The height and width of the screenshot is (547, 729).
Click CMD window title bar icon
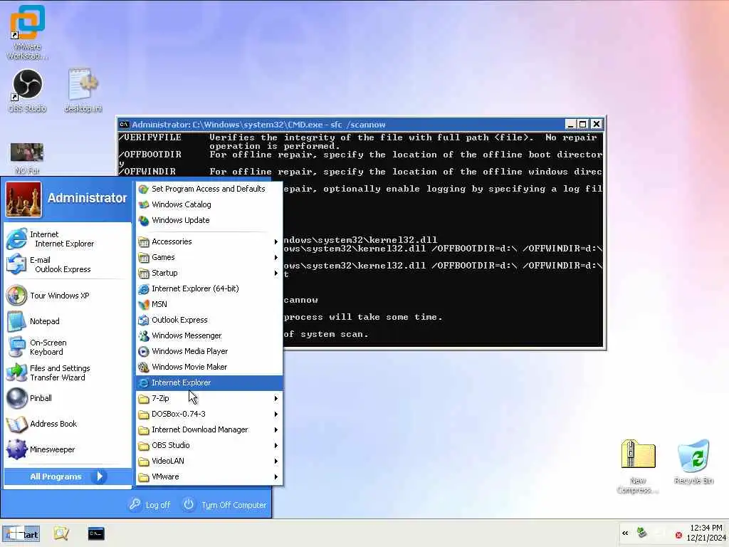[x=124, y=124]
